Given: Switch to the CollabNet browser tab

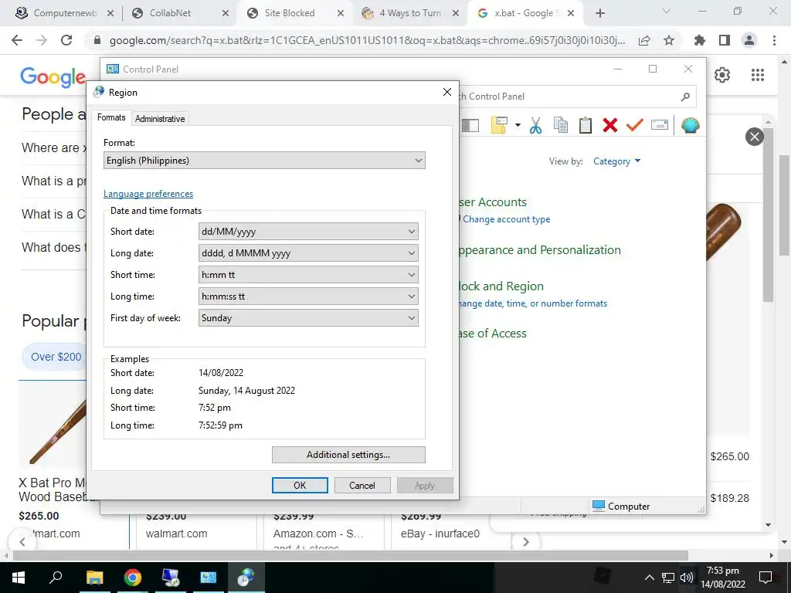Looking at the screenshot, I should (181, 13).
